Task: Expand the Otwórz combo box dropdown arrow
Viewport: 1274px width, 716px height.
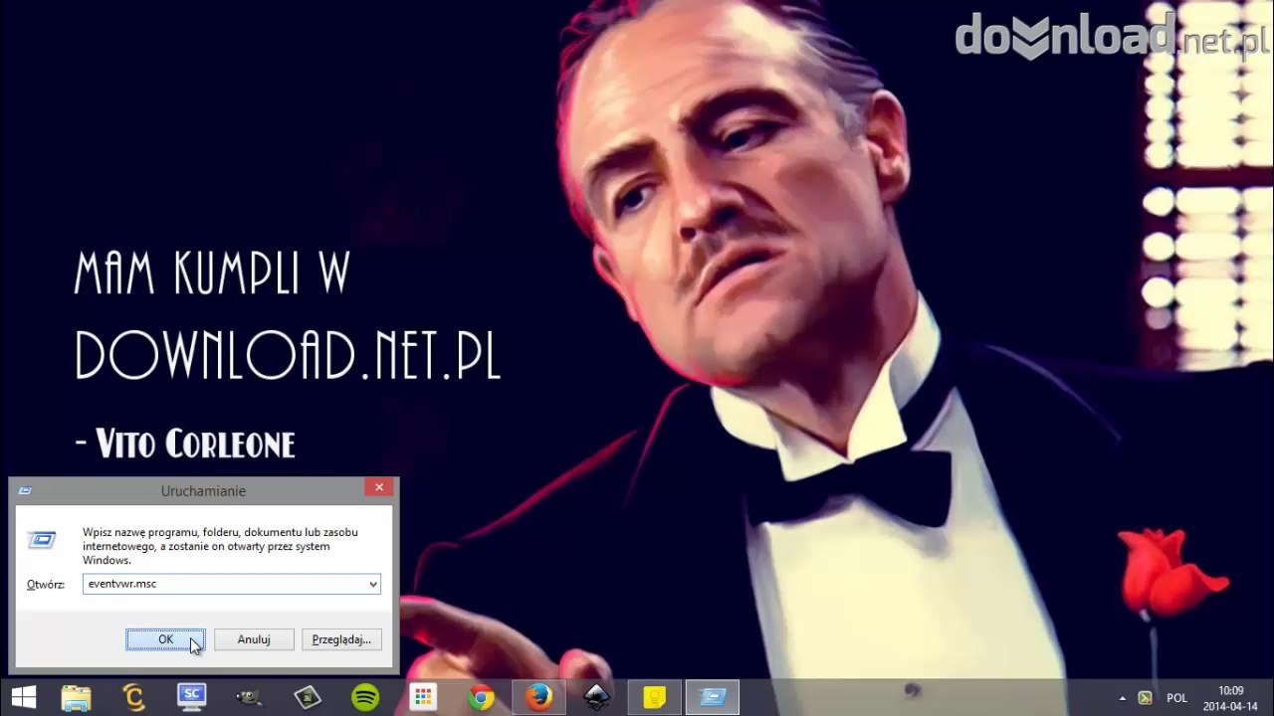Action: (373, 584)
